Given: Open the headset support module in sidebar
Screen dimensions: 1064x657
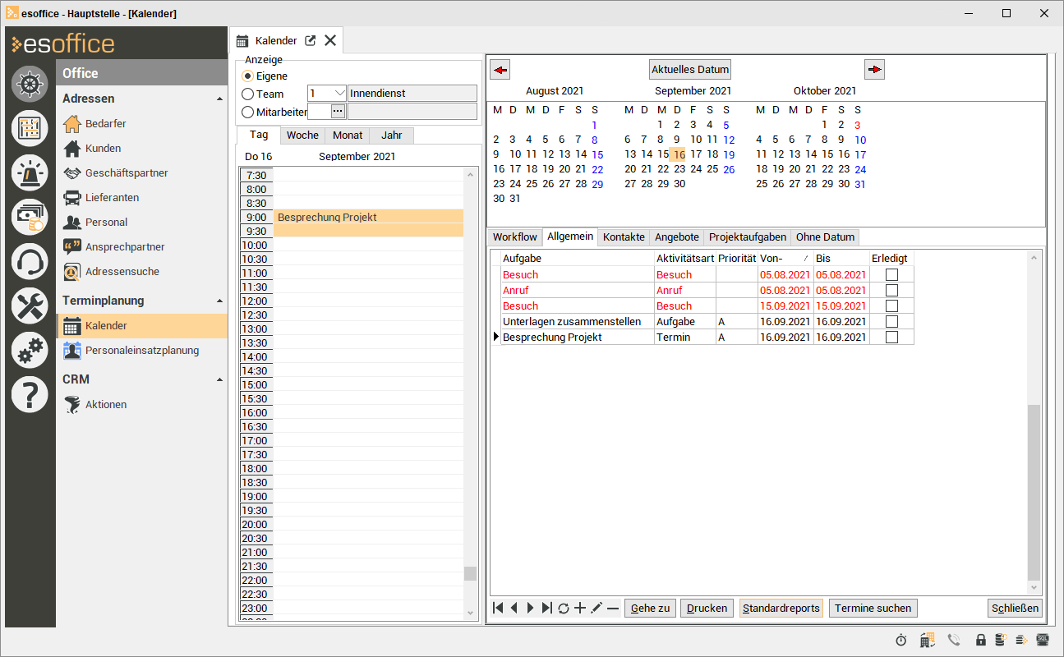Looking at the screenshot, I should tap(30, 262).
